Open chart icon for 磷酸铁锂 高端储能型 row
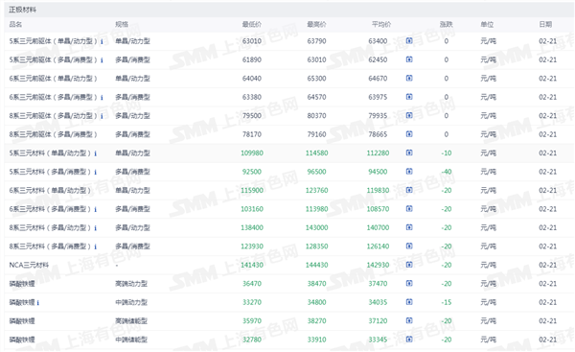This screenshot has height=352, width=575. [x=409, y=320]
